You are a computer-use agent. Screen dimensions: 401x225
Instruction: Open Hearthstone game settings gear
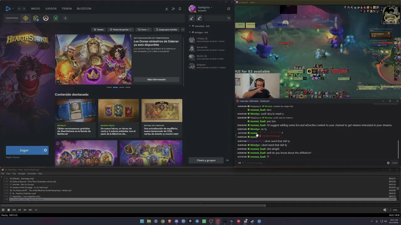pos(45,150)
